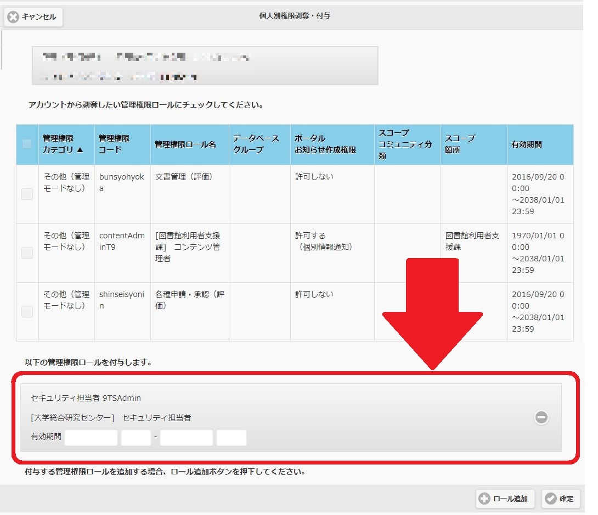
Task: Confirm with the 確定 button
Action: [x=560, y=499]
